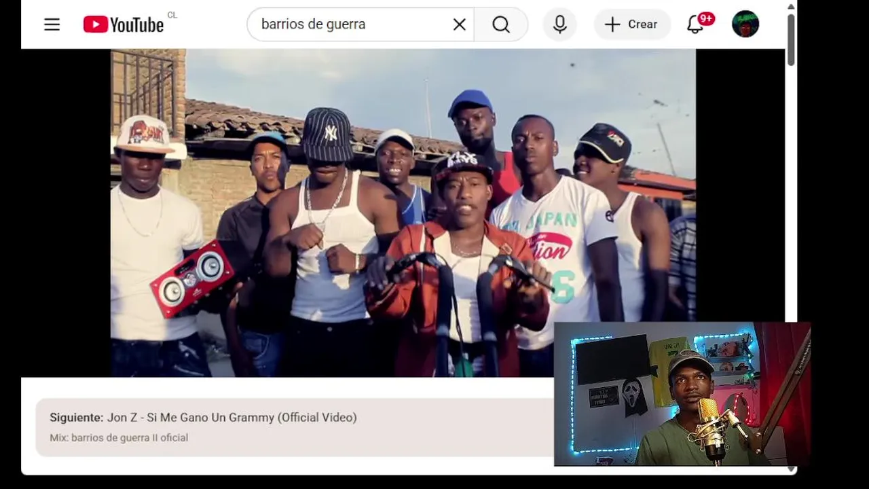
Task: Start voice search with the microphone icon
Action: 560,24
